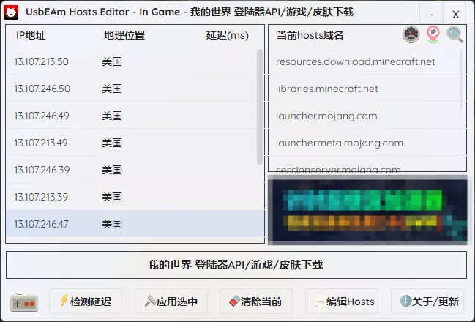Close the window with the X button
Viewport: 475px width, 322px height.
coord(456,14)
